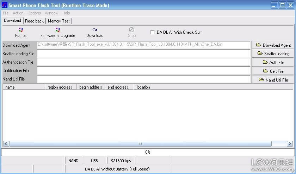The image size is (296, 174).
Task: Click the Scatter-loading File input field
Action: pos(144,54)
